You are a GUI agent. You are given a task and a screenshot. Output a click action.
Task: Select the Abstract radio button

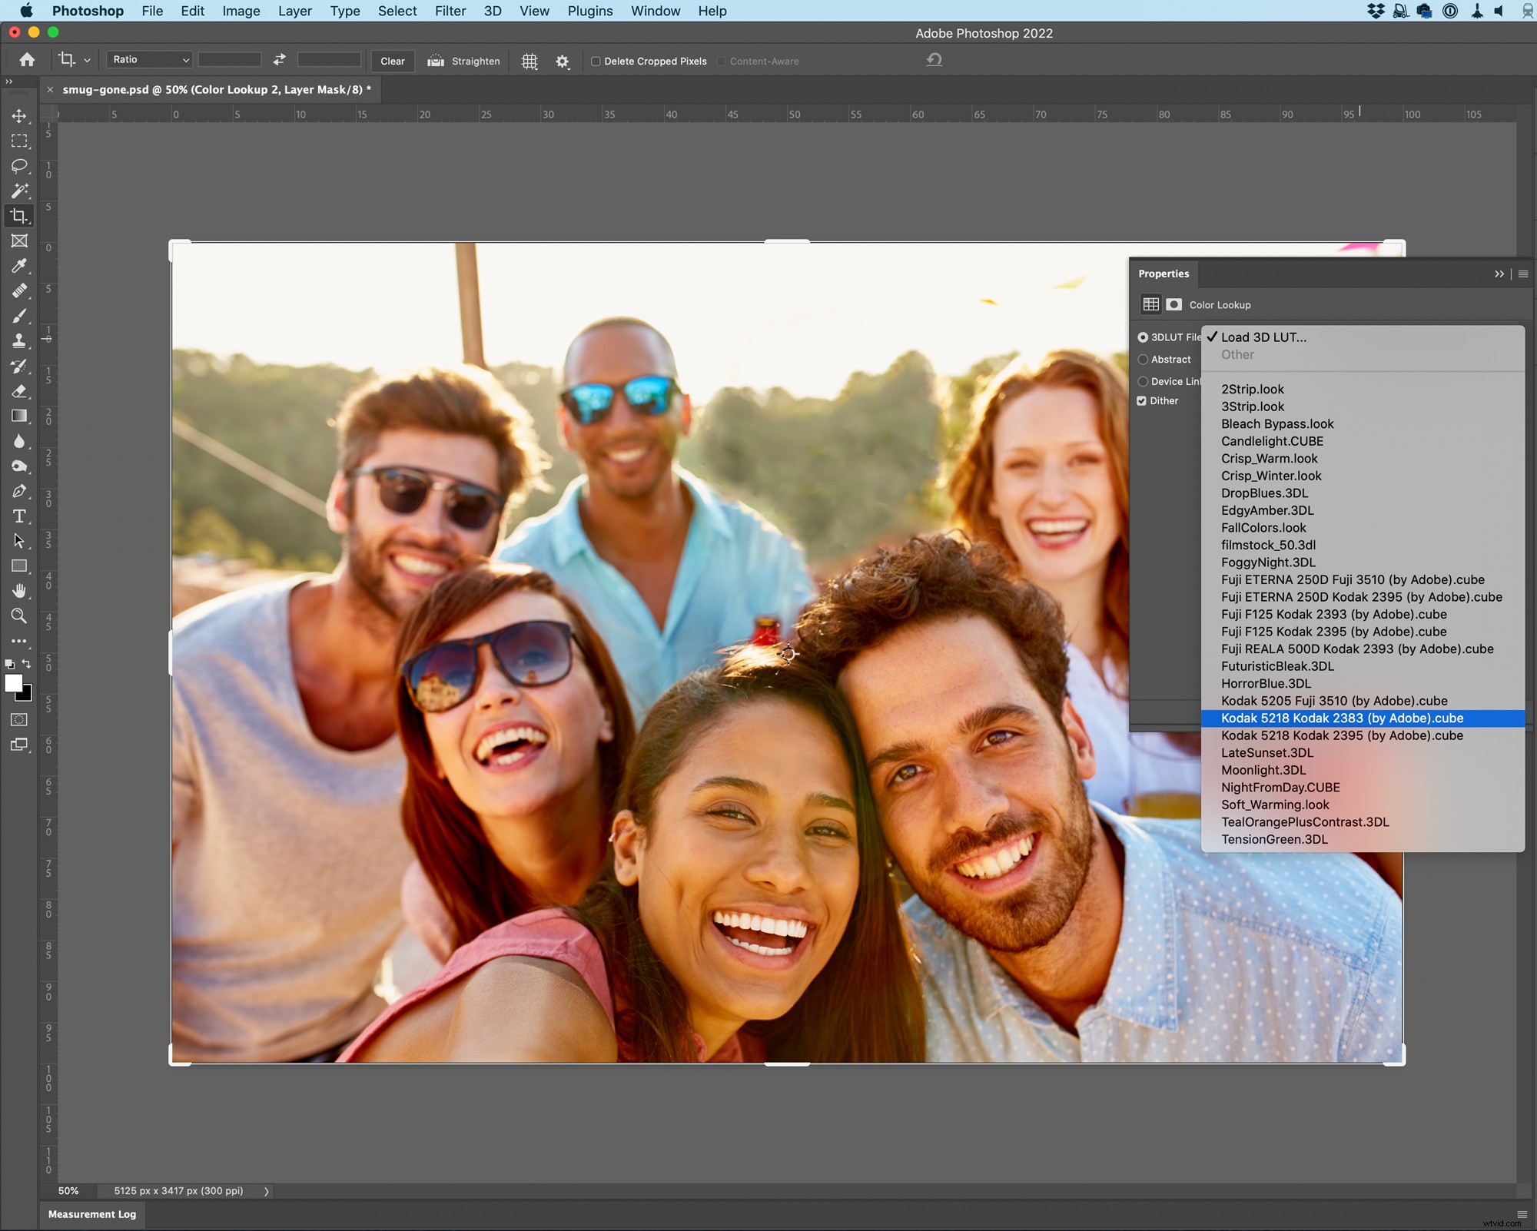point(1143,359)
